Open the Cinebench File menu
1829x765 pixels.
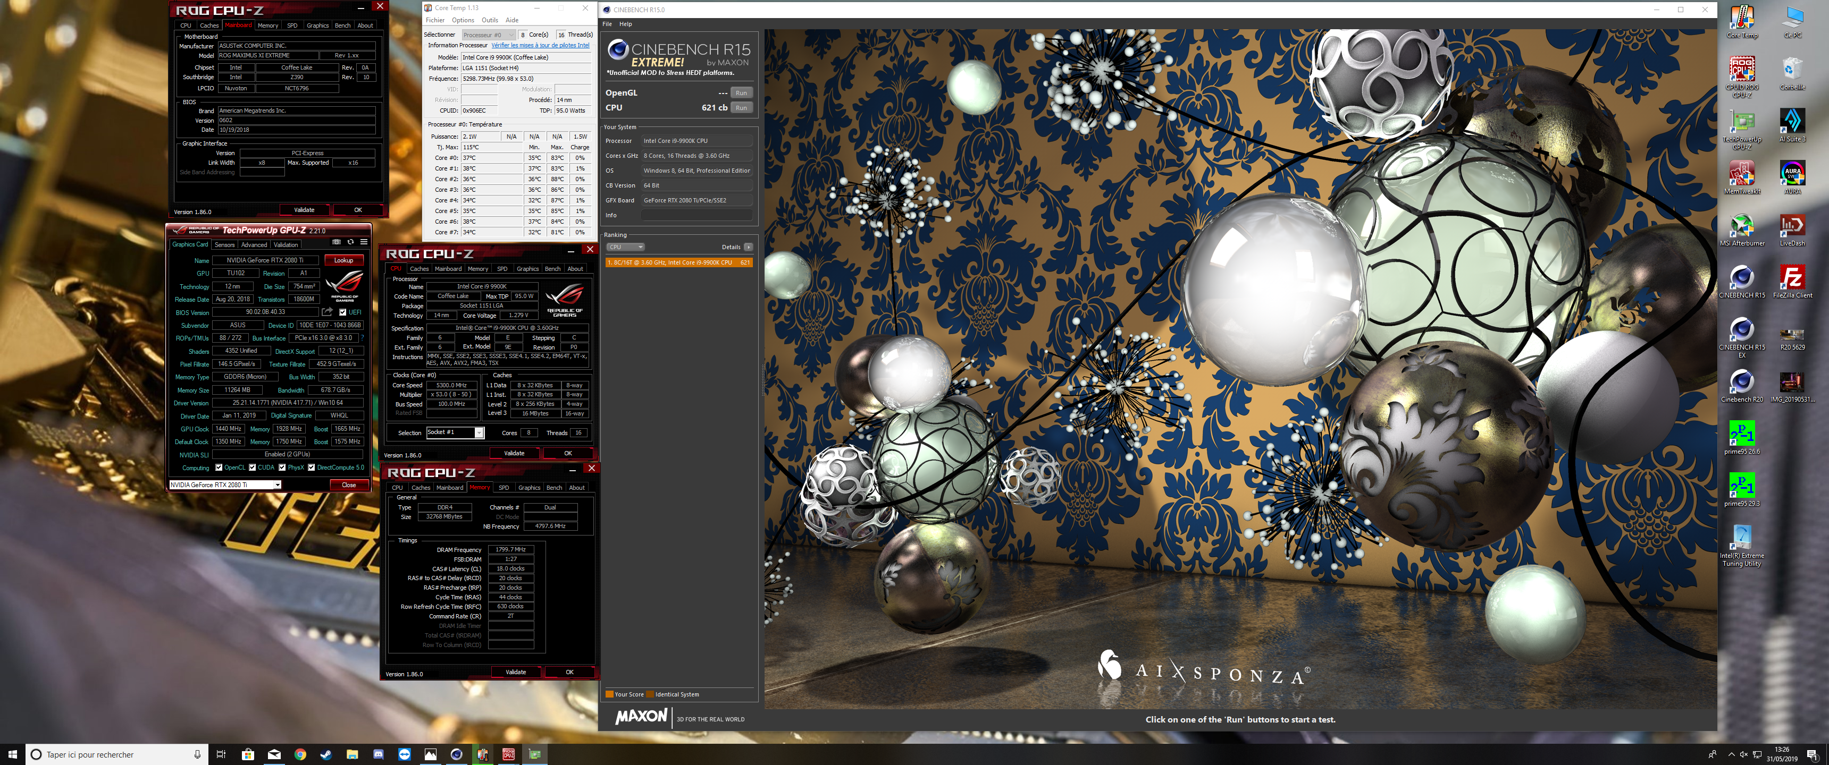tap(607, 24)
